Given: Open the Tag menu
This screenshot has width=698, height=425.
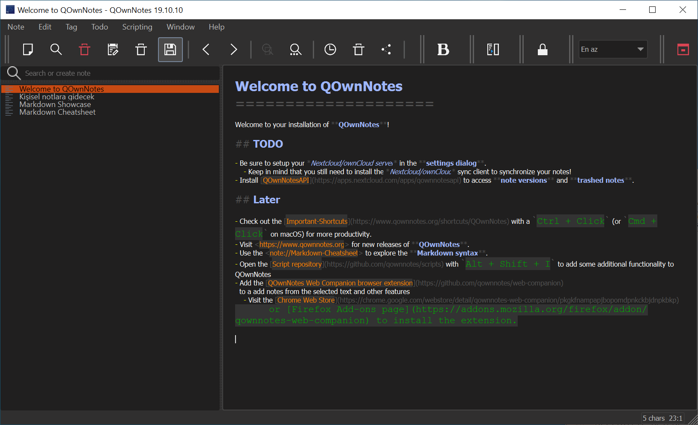Looking at the screenshot, I should pyautogui.click(x=72, y=27).
